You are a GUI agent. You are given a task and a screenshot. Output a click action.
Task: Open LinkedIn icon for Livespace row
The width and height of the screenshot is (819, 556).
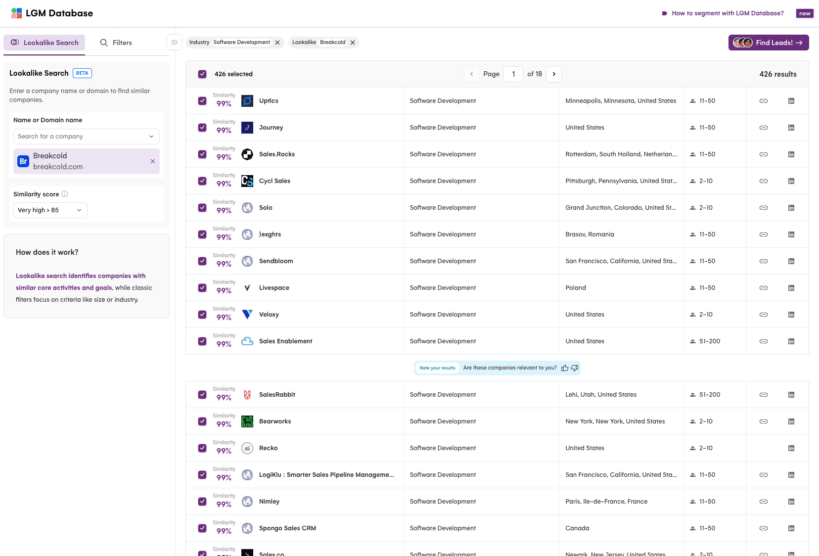pyautogui.click(x=791, y=288)
